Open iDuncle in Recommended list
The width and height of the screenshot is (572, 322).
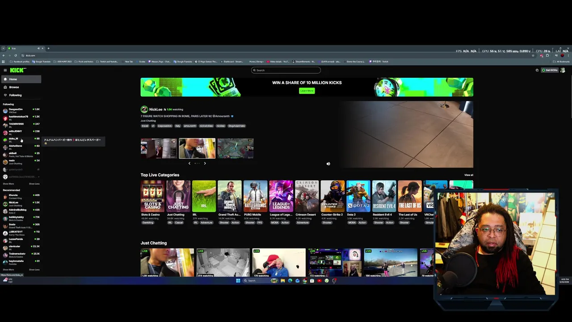point(21,196)
